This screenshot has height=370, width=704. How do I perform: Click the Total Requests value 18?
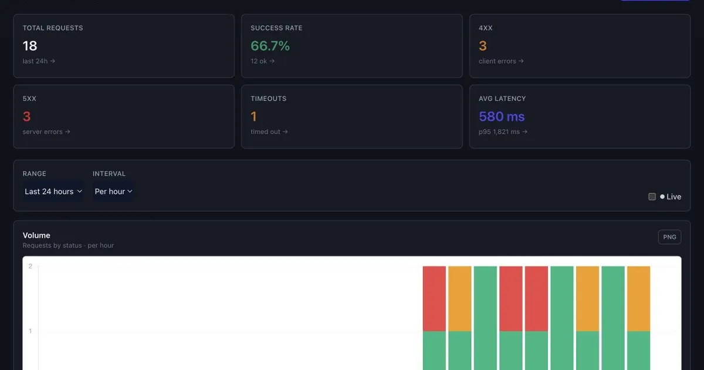[x=30, y=46]
